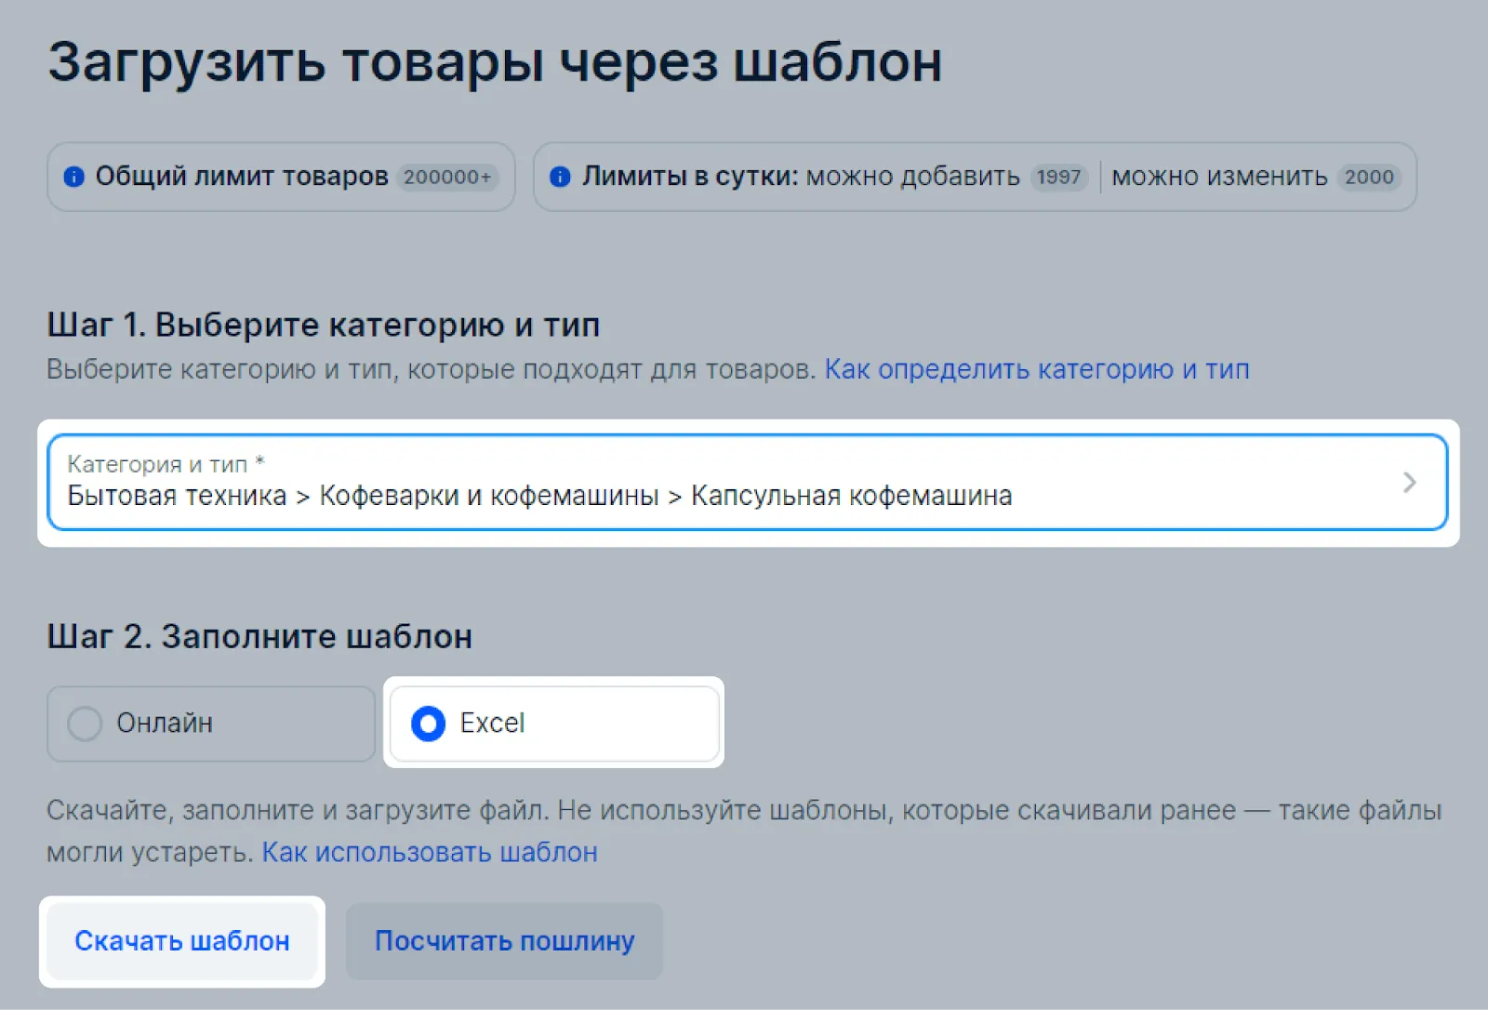Click the можно добавить label text

point(912,177)
